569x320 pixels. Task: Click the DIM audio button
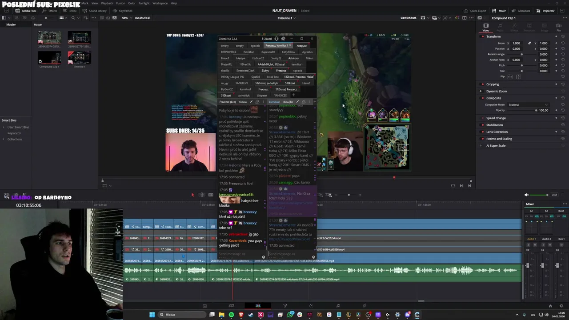pyautogui.click(x=554, y=195)
